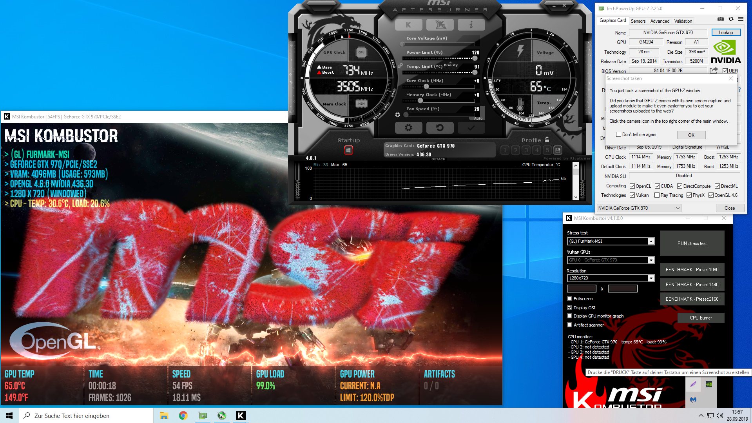Image resolution: width=752 pixels, height=423 pixels.
Task: Click DETACH on Afterburner monitor
Action: 438,159
